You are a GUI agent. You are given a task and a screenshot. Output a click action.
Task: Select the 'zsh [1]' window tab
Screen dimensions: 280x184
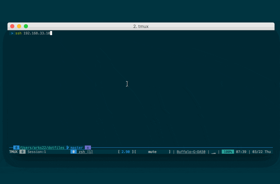click(x=86, y=152)
